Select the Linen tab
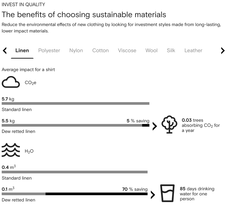Screen dimensions: 228x210 pos(22,51)
